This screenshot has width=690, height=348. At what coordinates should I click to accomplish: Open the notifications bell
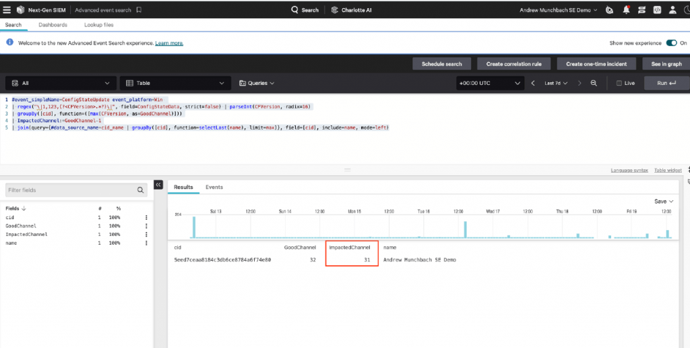(627, 10)
